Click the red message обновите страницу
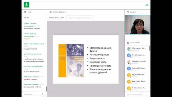Image resolution: width=172 pixels, height=97 pixels. (30, 79)
